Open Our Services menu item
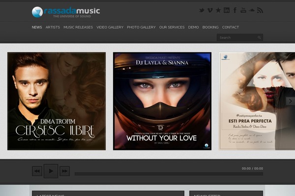Image resolution: width=295 pixels, height=196 pixels. [x=172, y=27]
